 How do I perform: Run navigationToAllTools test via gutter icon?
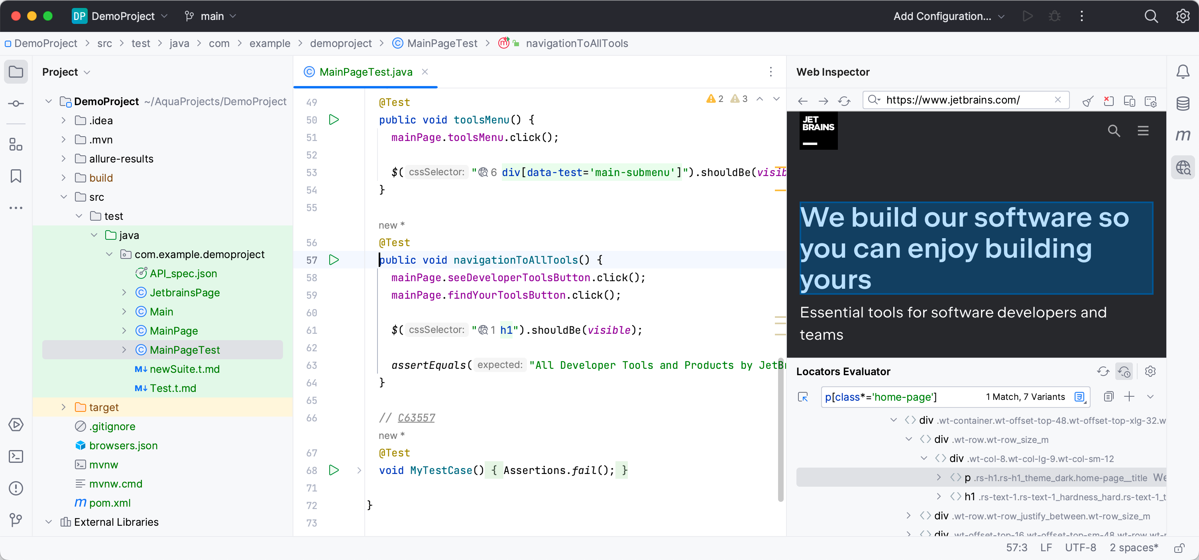(x=334, y=260)
